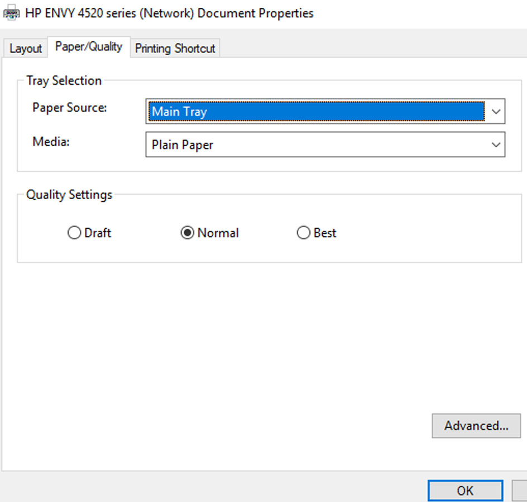Confirm with the OK button
Screen dimensions: 527x502
click(x=466, y=491)
